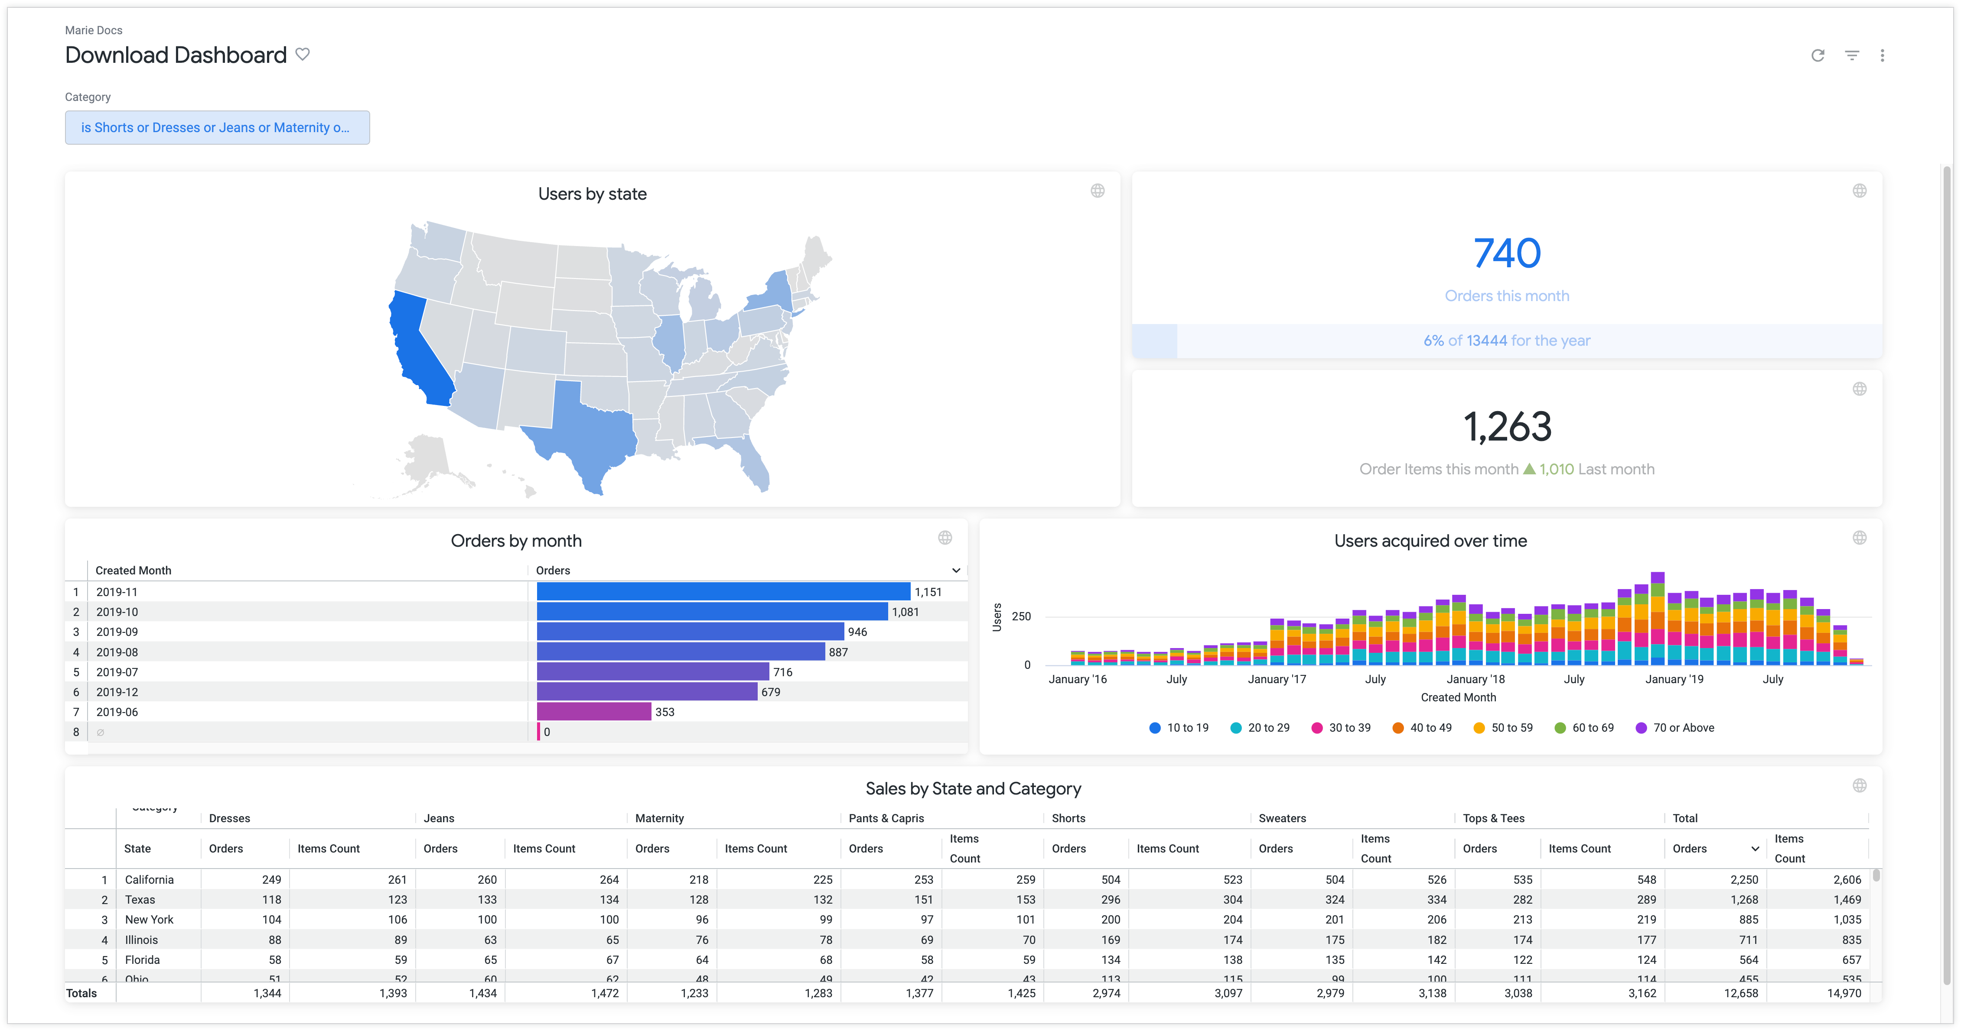
Task: Click globe icon on Orders by month tile
Action: 945,538
